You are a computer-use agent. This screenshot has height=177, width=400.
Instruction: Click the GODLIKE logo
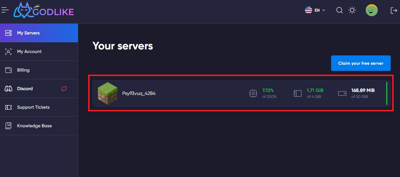(44, 10)
